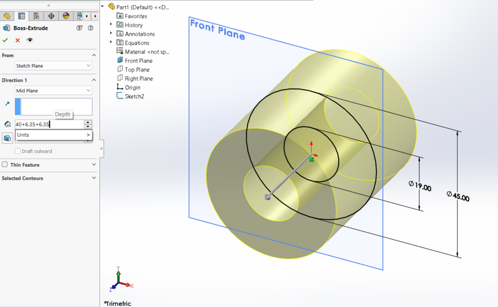The image size is (498, 307).
Task: Select the Draft toggle icon below depth field
Action: click(x=7, y=138)
